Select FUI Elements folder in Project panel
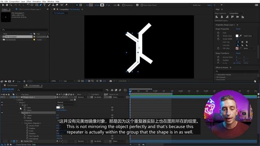This screenshot has width=260, height=146. [11, 40]
